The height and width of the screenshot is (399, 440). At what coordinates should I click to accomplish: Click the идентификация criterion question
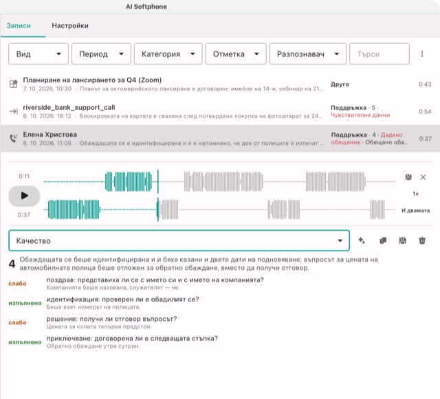[122, 299]
